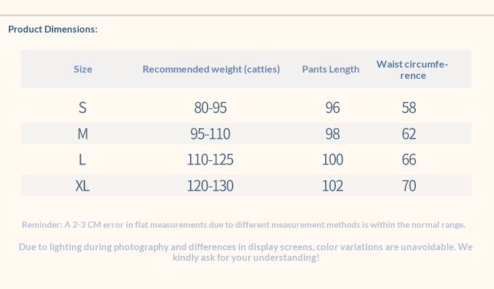Viewport: 494px width, 289px height.
Task: Select the L size cell
Action: (83, 160)
